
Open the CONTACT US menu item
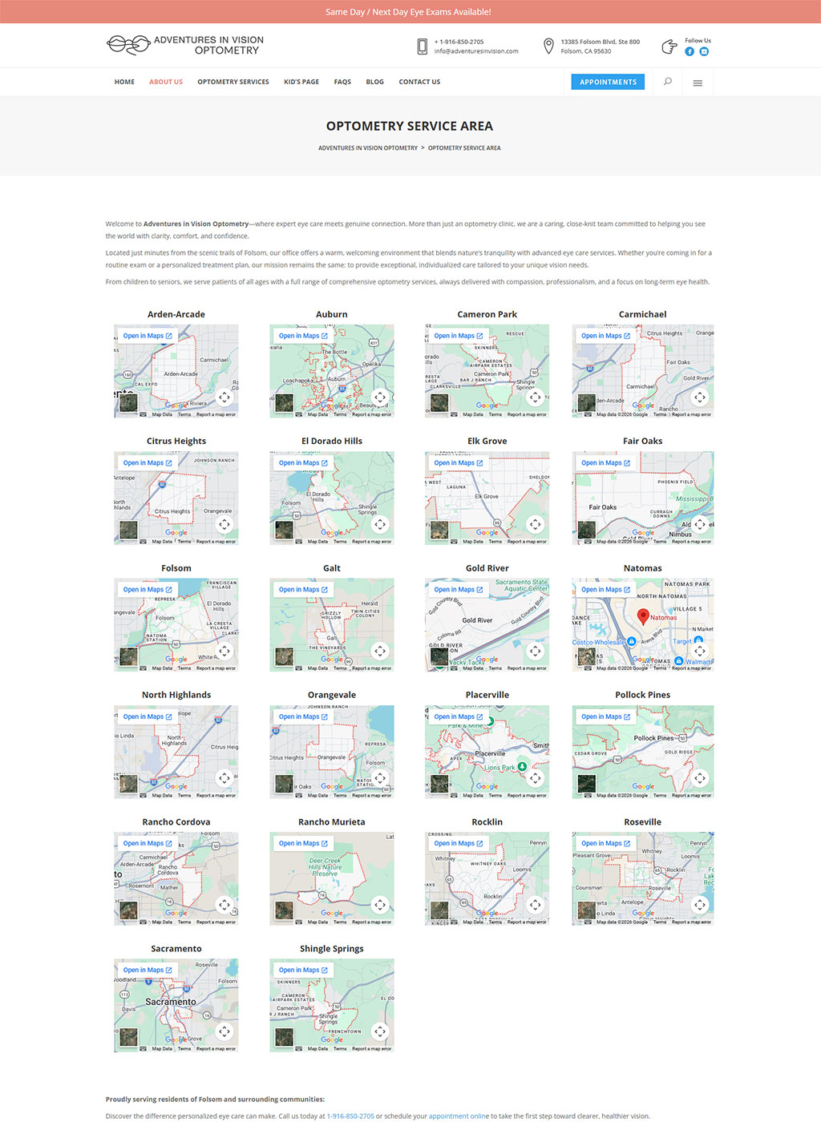click(419, 82)
